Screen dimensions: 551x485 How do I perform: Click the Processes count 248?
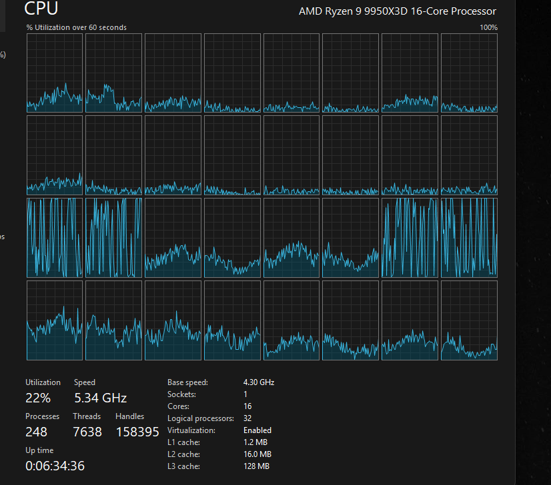[36, 432]
